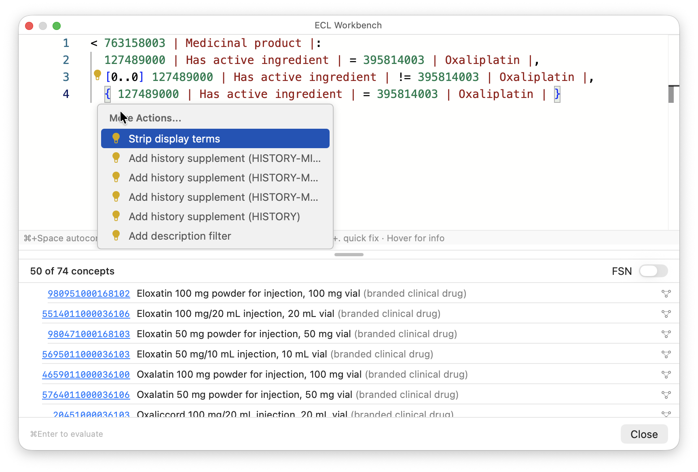Select Add history supplement (HISTORY) action
Viewport: 698px width, 472px height.
(x=214, y=217)
